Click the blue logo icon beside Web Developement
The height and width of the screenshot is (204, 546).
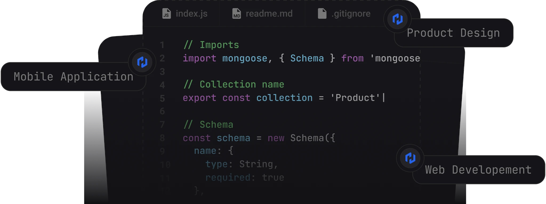pos(410,158)
